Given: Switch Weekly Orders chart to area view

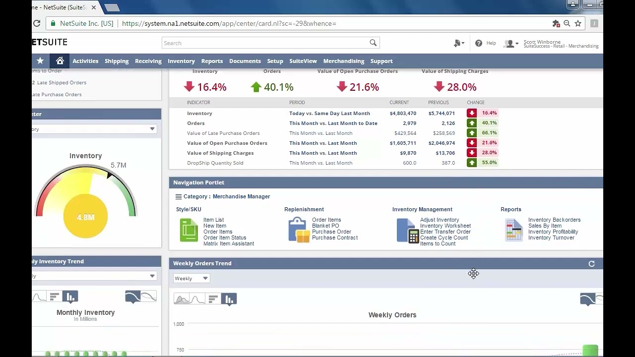Looking at the screenshot, I should pos(182,299).
